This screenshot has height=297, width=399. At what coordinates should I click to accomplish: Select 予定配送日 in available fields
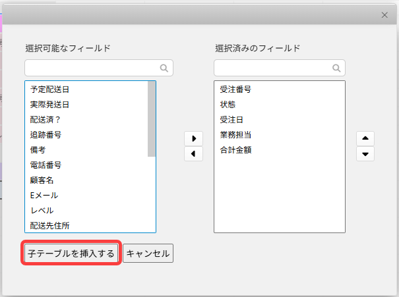pyautogui.click(x=50, y=90)
